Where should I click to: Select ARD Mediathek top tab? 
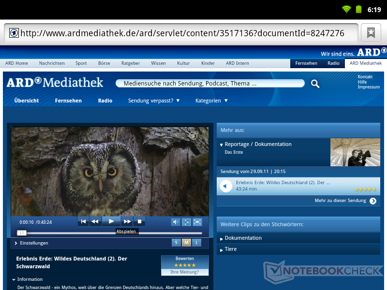coord(366,63)
